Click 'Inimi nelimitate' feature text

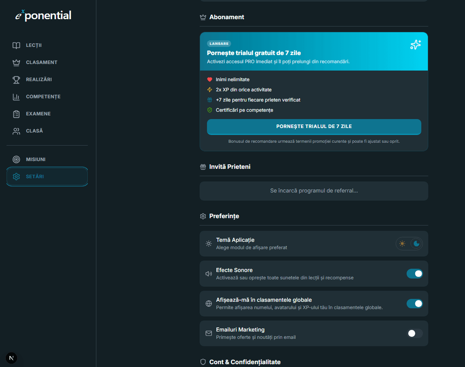(233, 80)
